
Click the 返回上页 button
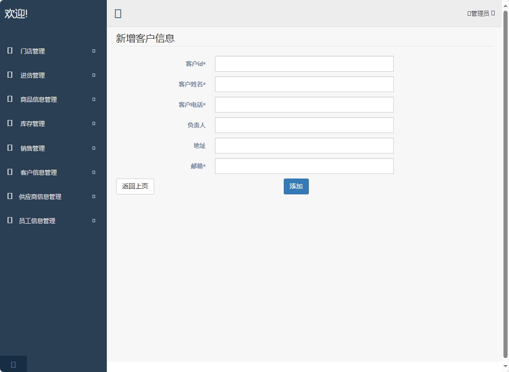pyautogui.click(x=135, y=186)
